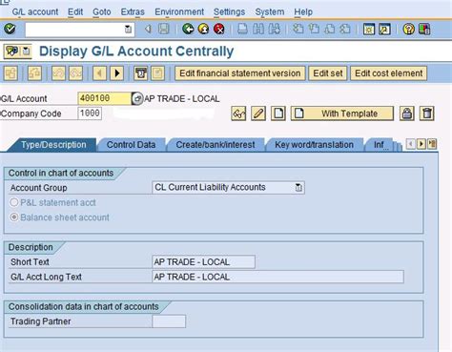The width and height of the screenshot is (452, 352).
Task: Click the Company Code field
Action: click(x=90, y=114)
